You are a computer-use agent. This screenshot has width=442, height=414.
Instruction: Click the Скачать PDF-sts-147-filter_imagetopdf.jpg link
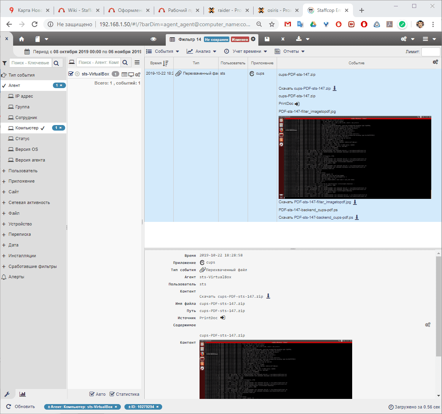[315, 202]
